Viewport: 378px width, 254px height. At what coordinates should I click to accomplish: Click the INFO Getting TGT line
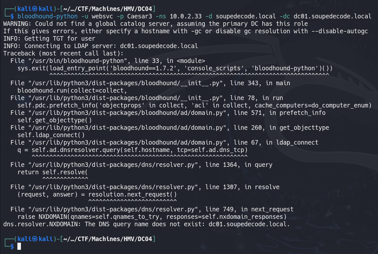(49, 38)
